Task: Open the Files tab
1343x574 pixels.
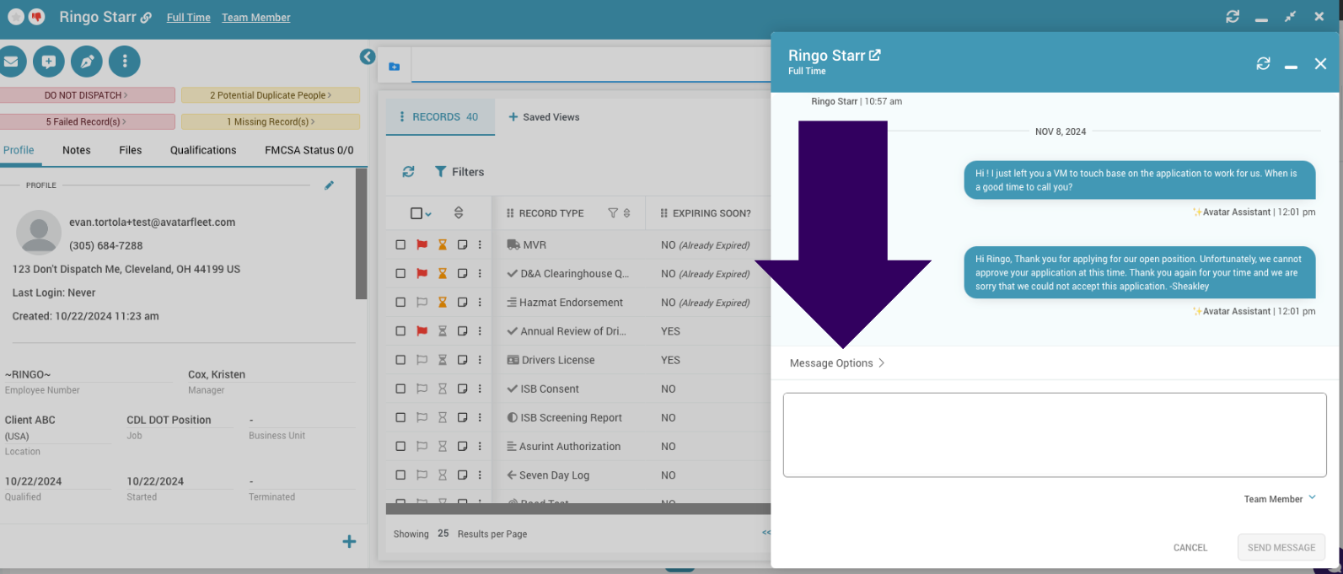Action: pyautogui.click(x=131, y=150)
